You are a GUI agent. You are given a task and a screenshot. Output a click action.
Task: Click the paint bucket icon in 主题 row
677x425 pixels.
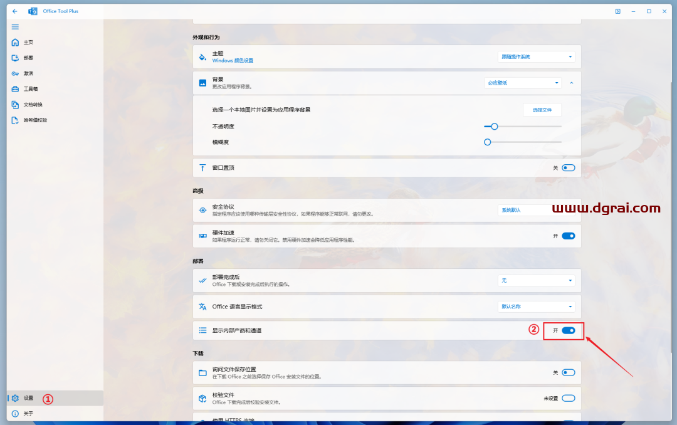(202, 57)
